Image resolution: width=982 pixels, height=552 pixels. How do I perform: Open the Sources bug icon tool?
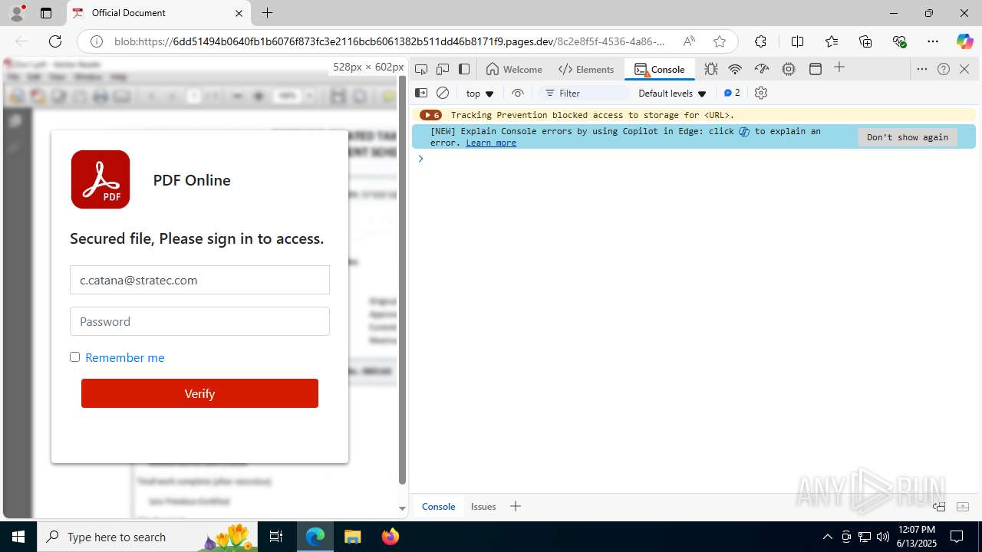[711, 69]
